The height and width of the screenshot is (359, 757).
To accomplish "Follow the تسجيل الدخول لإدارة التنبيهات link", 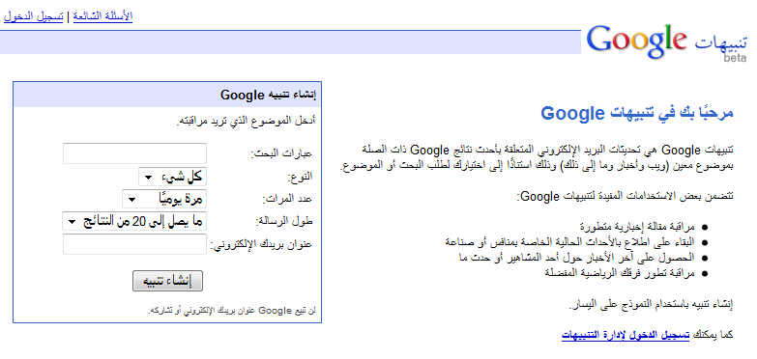I will click(x=626, y=335).
